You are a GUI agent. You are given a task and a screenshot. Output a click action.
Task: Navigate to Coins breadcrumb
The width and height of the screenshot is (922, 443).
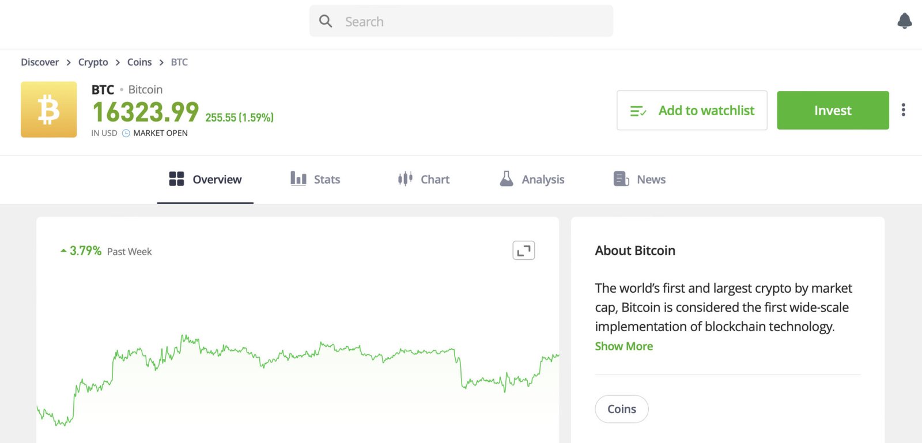coord(139,62)
